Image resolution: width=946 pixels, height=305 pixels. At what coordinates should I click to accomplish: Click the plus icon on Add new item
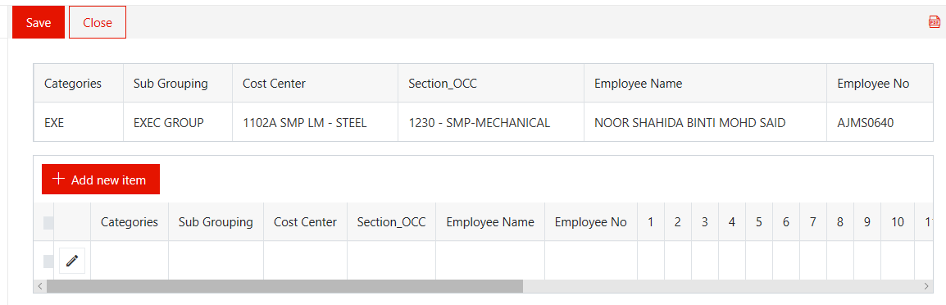[58, 179]
